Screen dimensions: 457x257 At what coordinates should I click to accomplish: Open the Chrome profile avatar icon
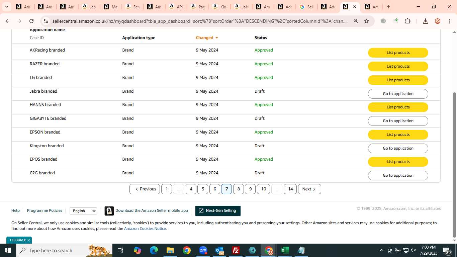[438, 21]
